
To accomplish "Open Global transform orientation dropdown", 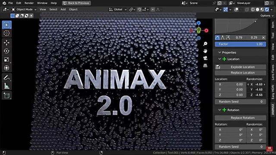I will point(118,9).
